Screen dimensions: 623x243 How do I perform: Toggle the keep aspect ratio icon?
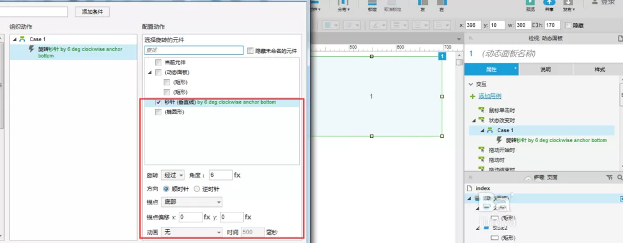pyautogui.click(x=535, y=25)
